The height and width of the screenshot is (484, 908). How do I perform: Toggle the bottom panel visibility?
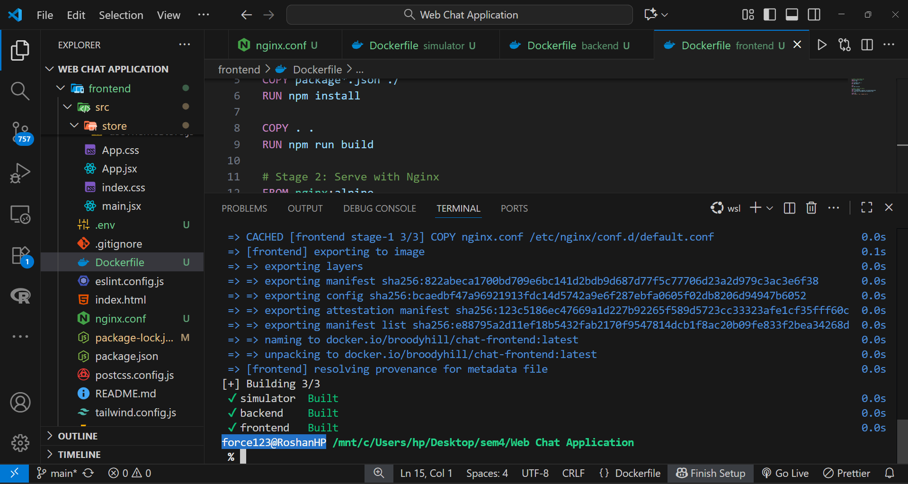[792, 15]
